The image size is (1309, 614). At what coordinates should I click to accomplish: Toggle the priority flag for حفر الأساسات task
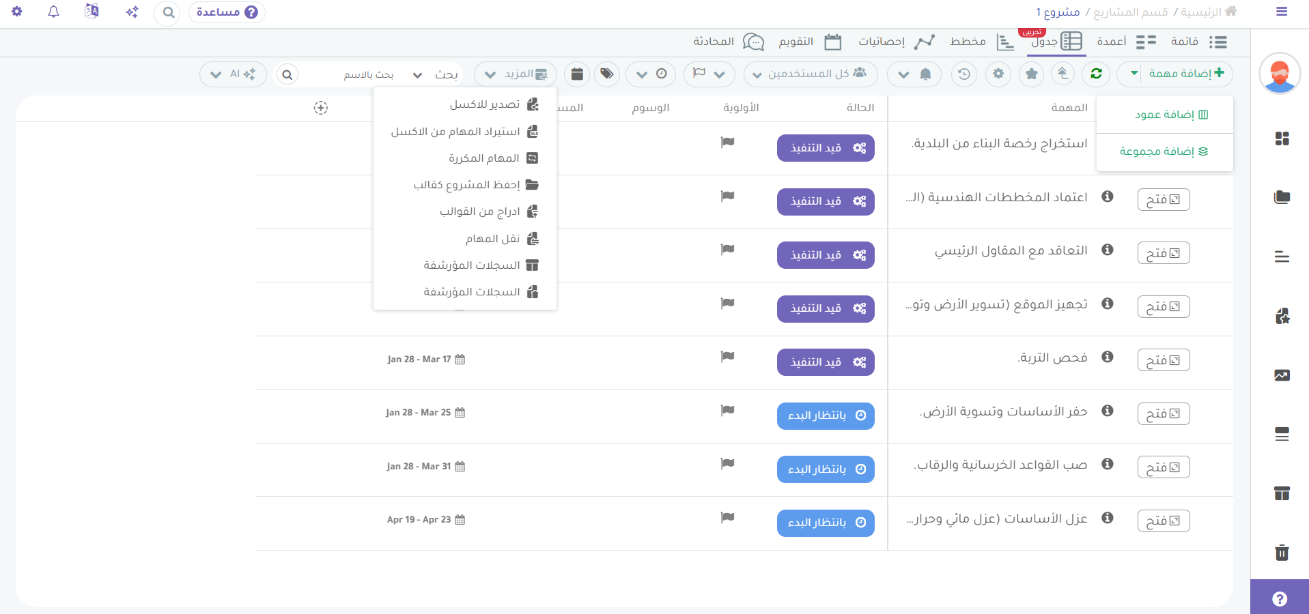coord(727,411)
